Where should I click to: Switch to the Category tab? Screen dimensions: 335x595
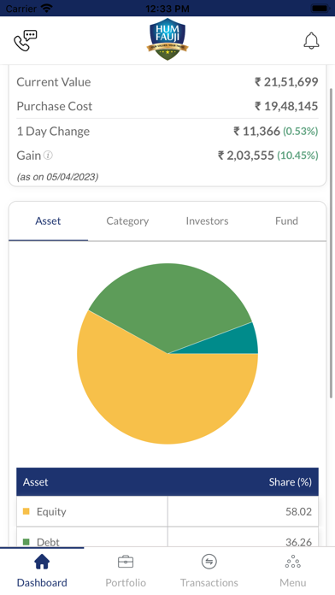[x=127, y=221]
